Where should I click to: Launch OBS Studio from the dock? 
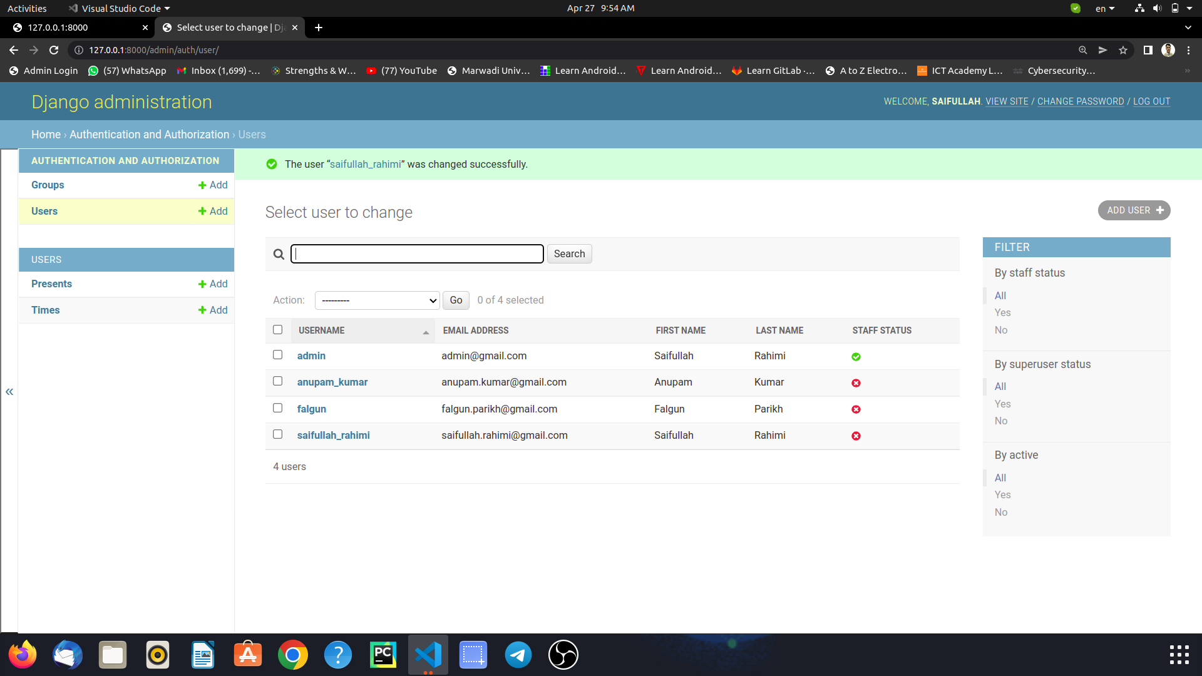point(562,655)
